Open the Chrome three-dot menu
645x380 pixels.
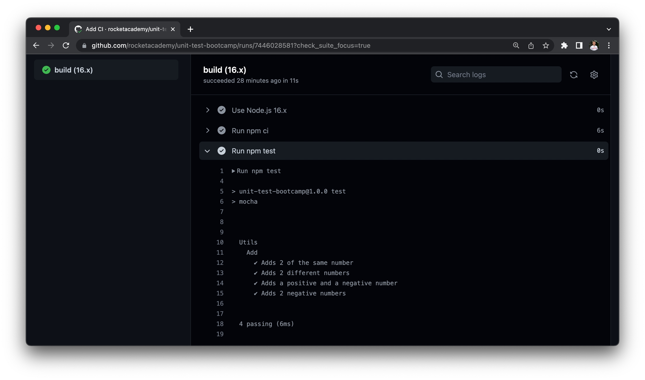click(609, 45)
